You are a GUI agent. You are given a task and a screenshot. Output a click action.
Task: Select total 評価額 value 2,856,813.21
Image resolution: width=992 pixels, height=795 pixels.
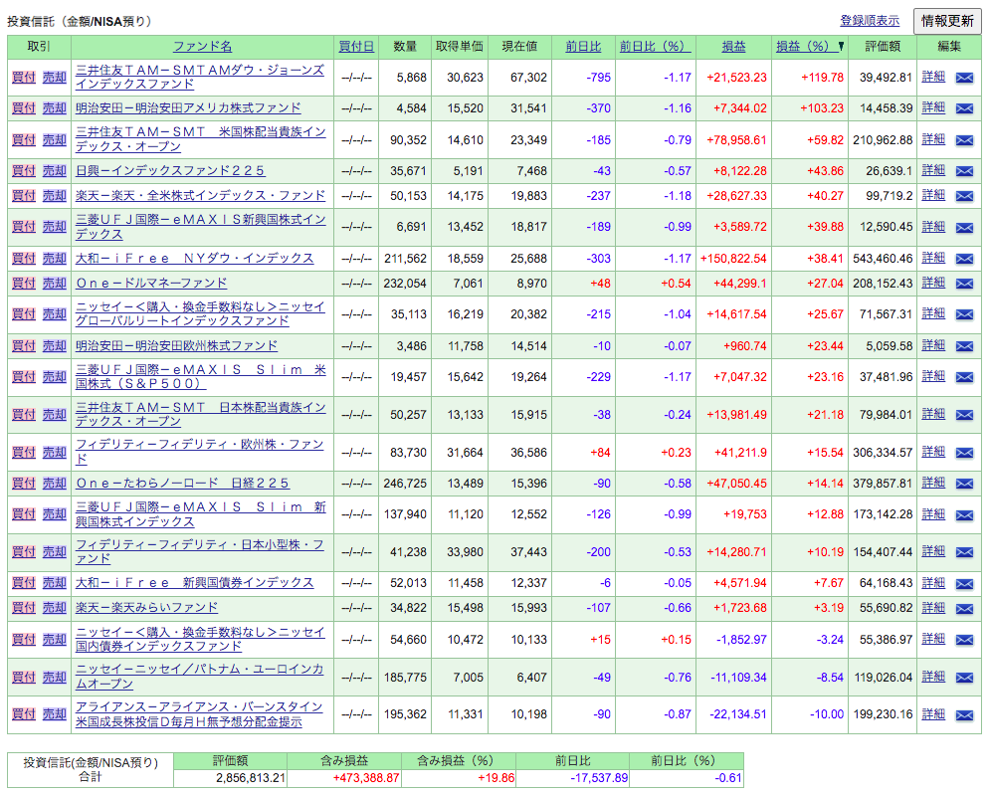tap(251, 778)
